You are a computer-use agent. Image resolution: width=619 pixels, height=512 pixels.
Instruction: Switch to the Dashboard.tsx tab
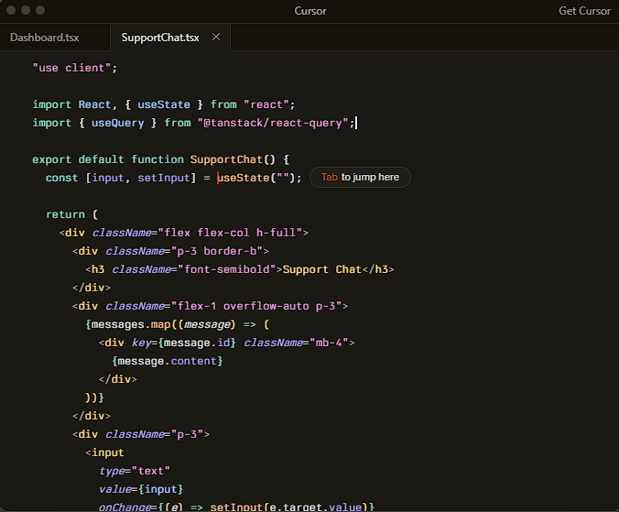click(x=44, y=38)
